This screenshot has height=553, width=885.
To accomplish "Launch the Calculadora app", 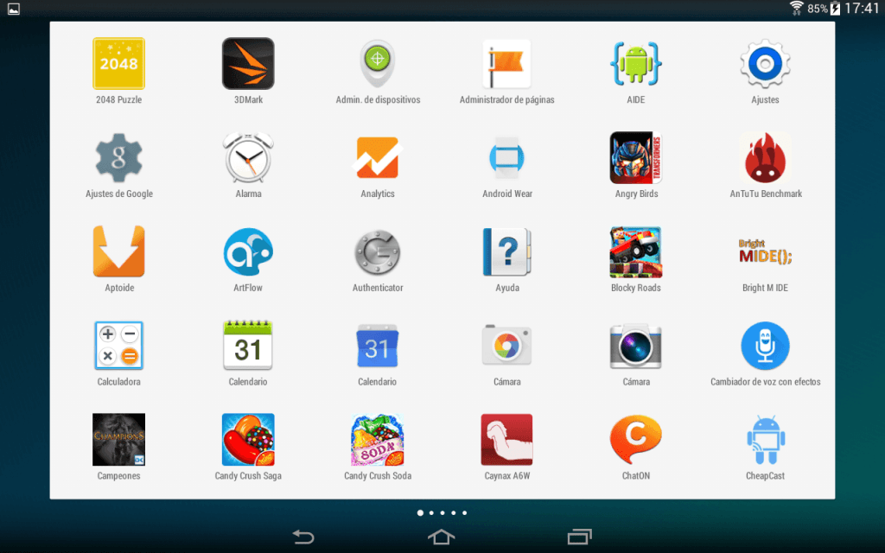I will click(118, 345).
